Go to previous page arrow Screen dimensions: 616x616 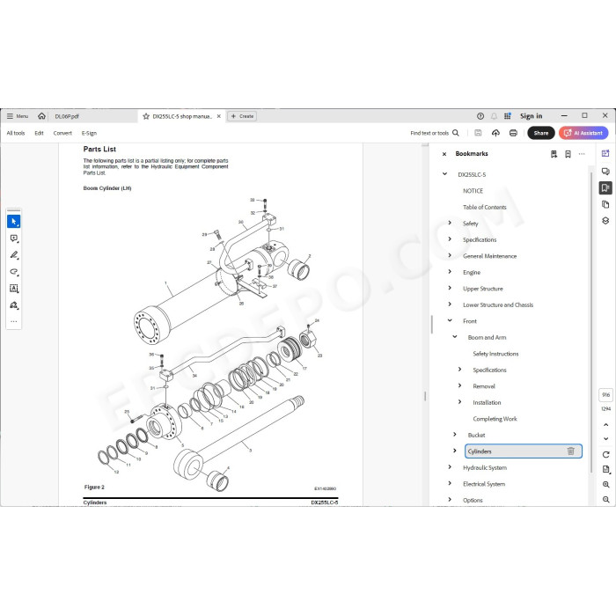pos(605,425)
